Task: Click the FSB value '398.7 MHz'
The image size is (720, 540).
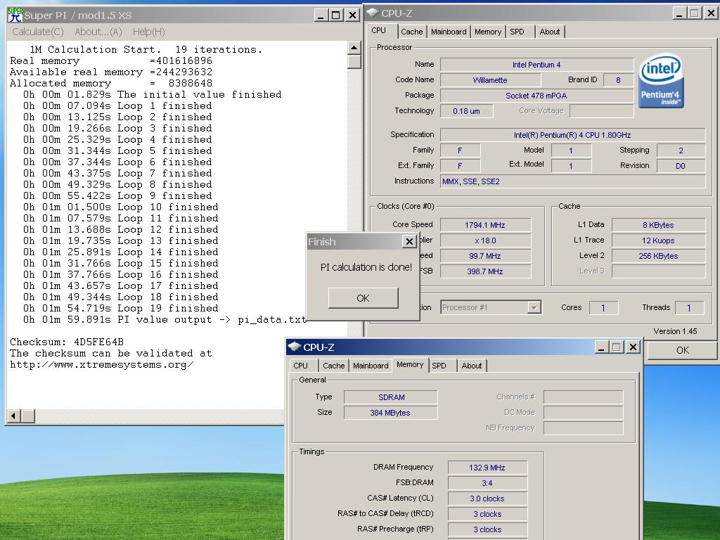Action: coord(485,271)
